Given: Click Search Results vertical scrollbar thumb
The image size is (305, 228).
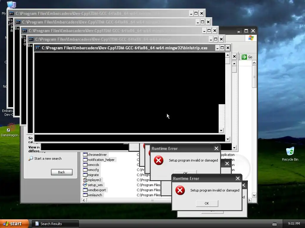Looking at the screenshot, I should (x=254, y=77).
